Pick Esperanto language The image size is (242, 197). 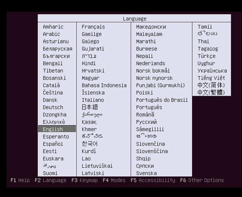point(56,136)
